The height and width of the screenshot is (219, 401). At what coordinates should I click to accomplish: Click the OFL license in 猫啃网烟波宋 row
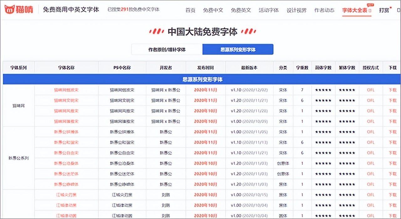point(371,90)
